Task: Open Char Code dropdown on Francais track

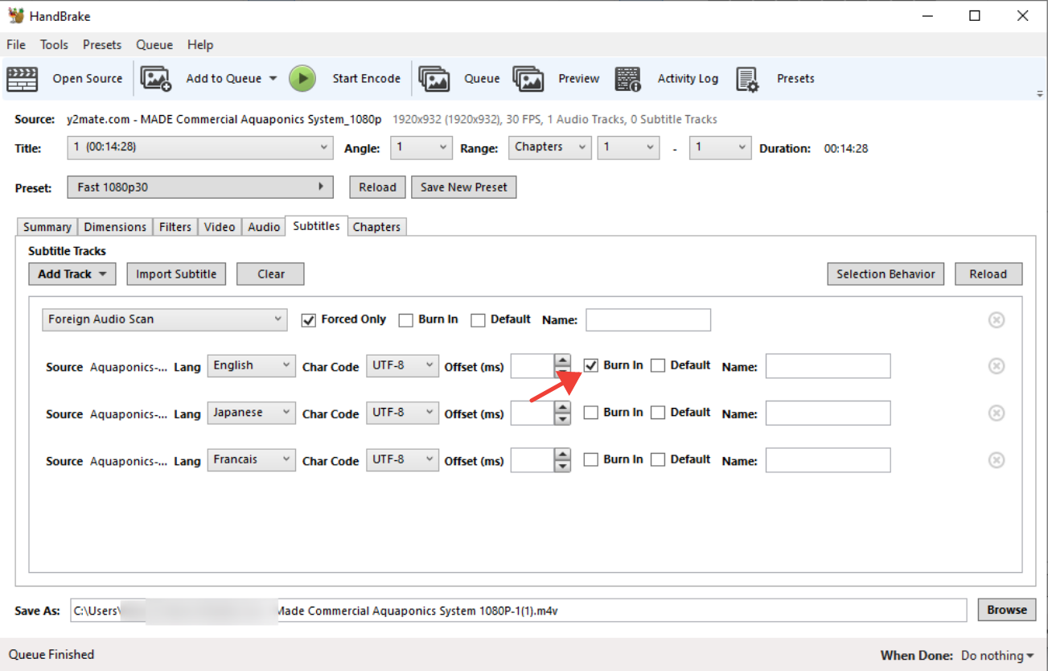Action: [403, 460]
